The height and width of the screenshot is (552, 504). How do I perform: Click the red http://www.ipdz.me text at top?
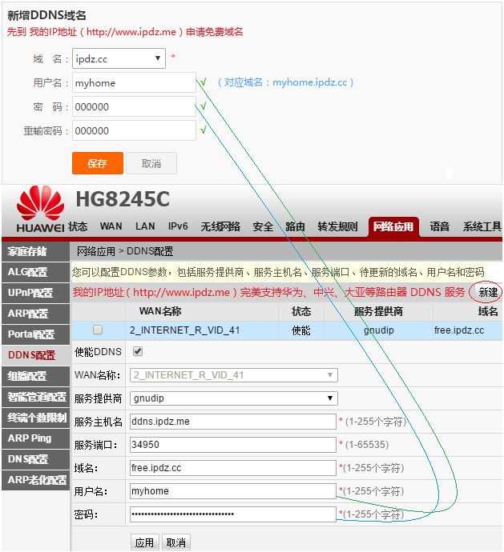point(131,32)
